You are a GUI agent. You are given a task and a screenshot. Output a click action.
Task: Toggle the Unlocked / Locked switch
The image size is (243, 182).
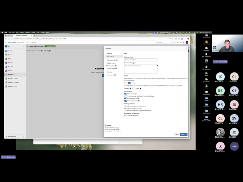tap(133, 88)
